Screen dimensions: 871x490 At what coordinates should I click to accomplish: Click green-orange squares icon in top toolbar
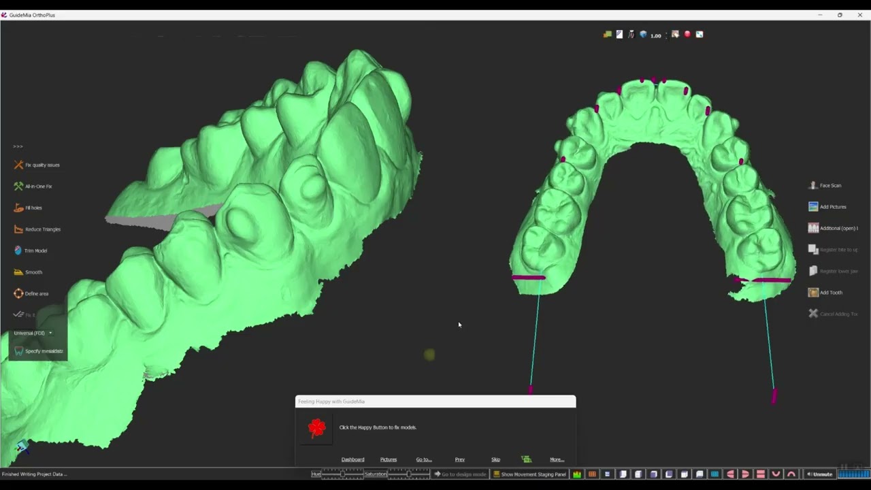click(607, 35)
